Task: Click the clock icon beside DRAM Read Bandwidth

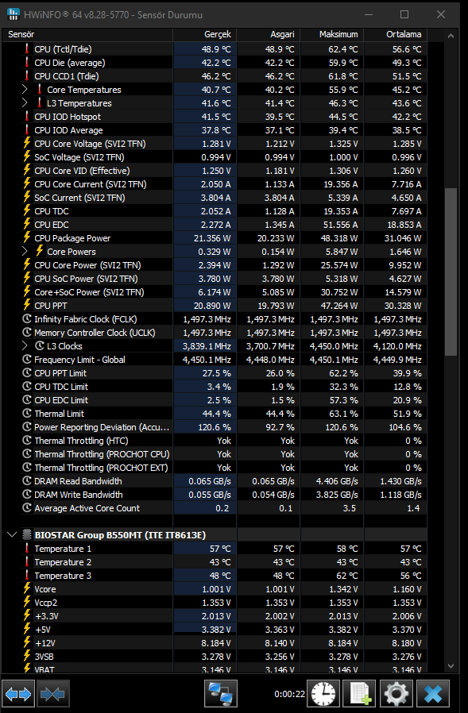Action: tap(27, 481)
